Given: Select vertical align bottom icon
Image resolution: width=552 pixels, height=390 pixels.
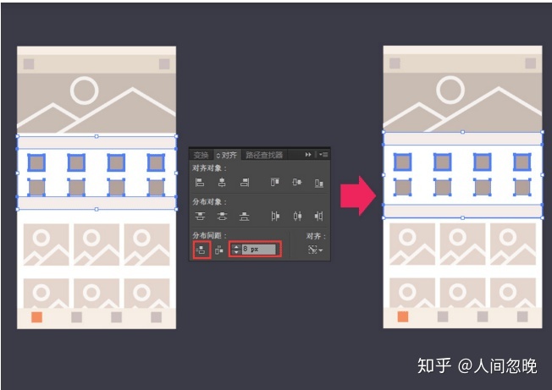Looking at the screenshot, I should [319, 183].
